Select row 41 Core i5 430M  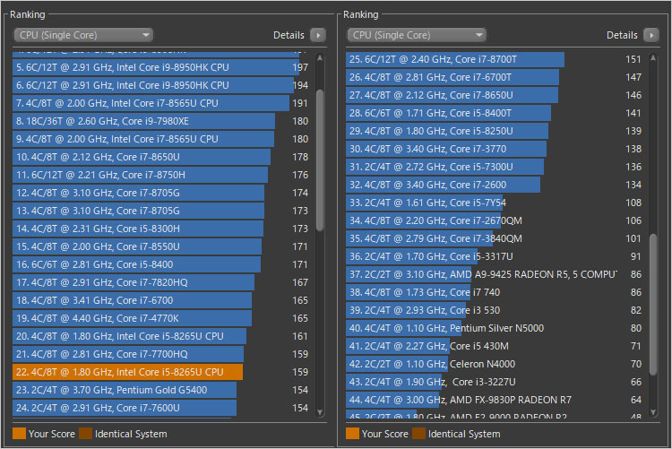(x=494, y=346)
